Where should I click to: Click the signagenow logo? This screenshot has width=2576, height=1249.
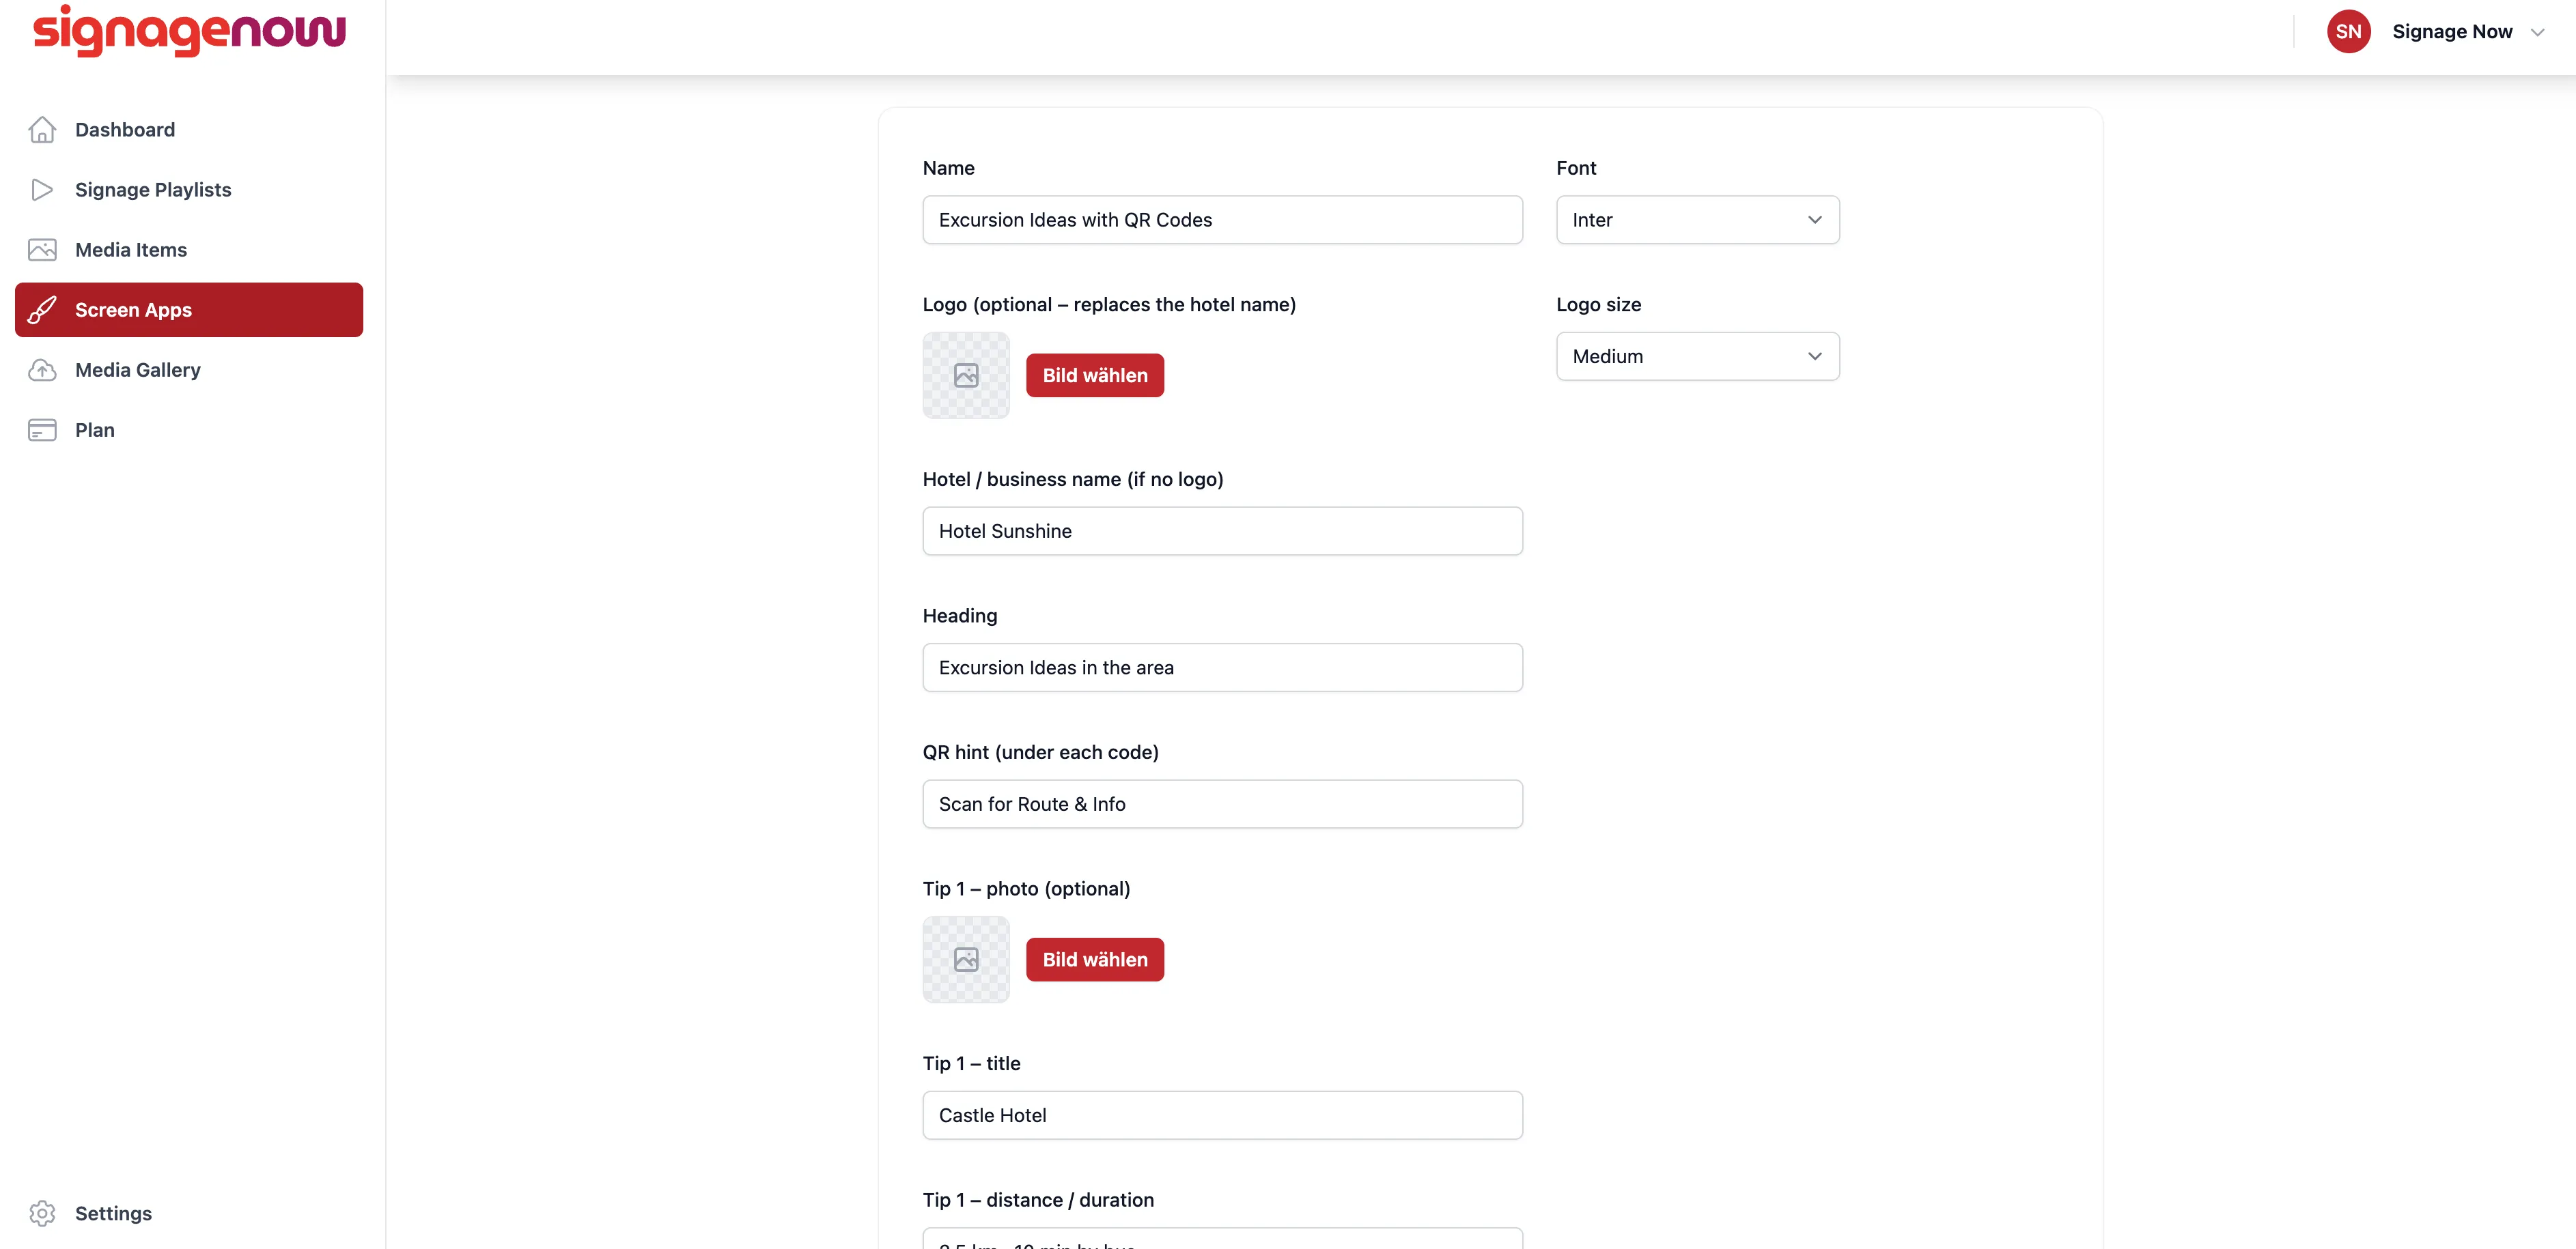[x=189, y=30]
